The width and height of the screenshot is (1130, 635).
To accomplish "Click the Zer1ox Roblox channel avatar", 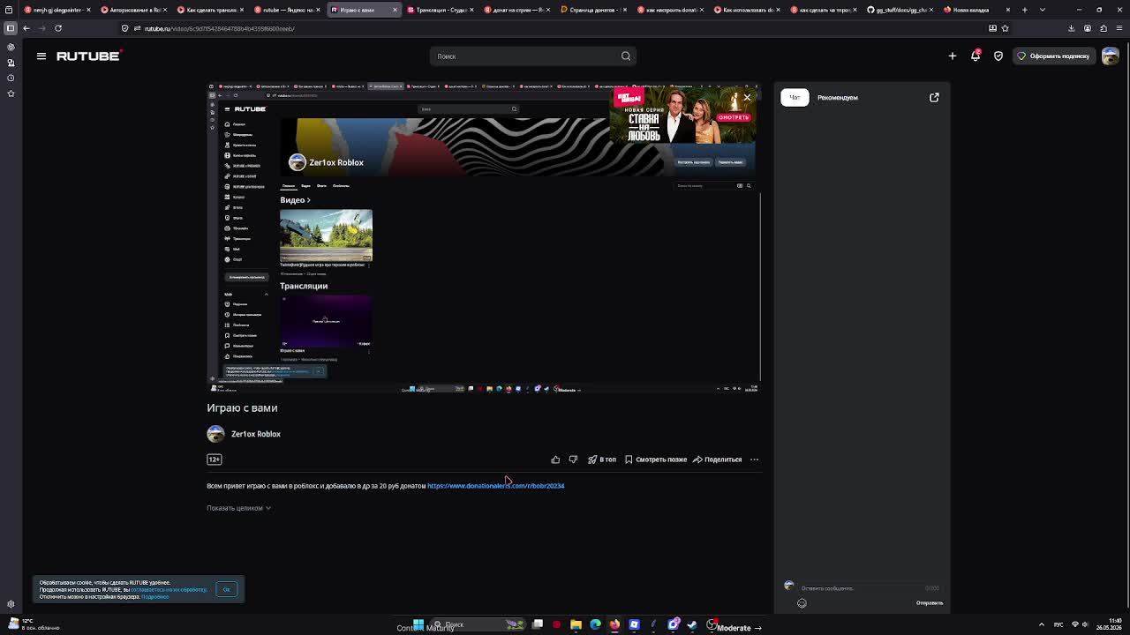I will point(215,434).
